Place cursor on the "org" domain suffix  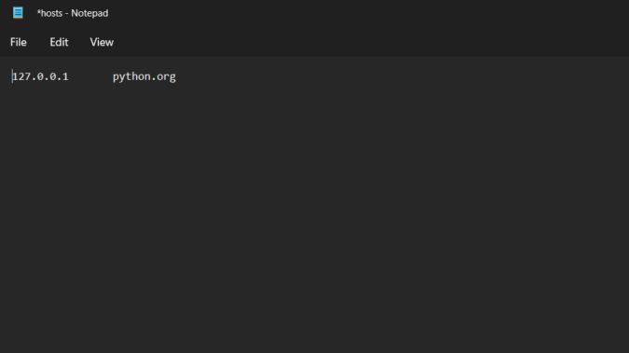coord(166,77)
